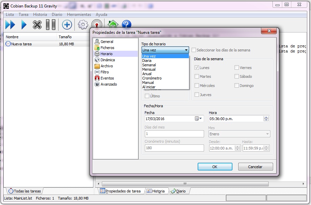Viewport: 311px width, 205px height.
Task: Open the Herramientas menu
Action: (x=79, y=15)
